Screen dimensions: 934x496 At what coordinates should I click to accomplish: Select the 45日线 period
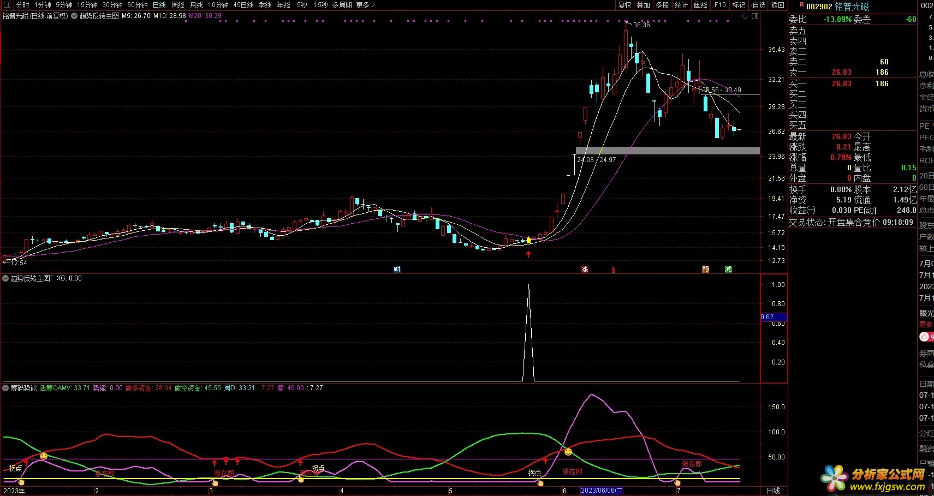[243, 5]
